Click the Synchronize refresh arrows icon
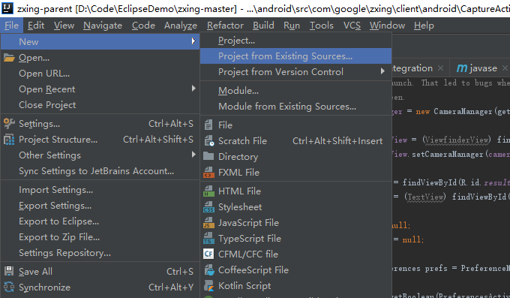 [9, 287]
